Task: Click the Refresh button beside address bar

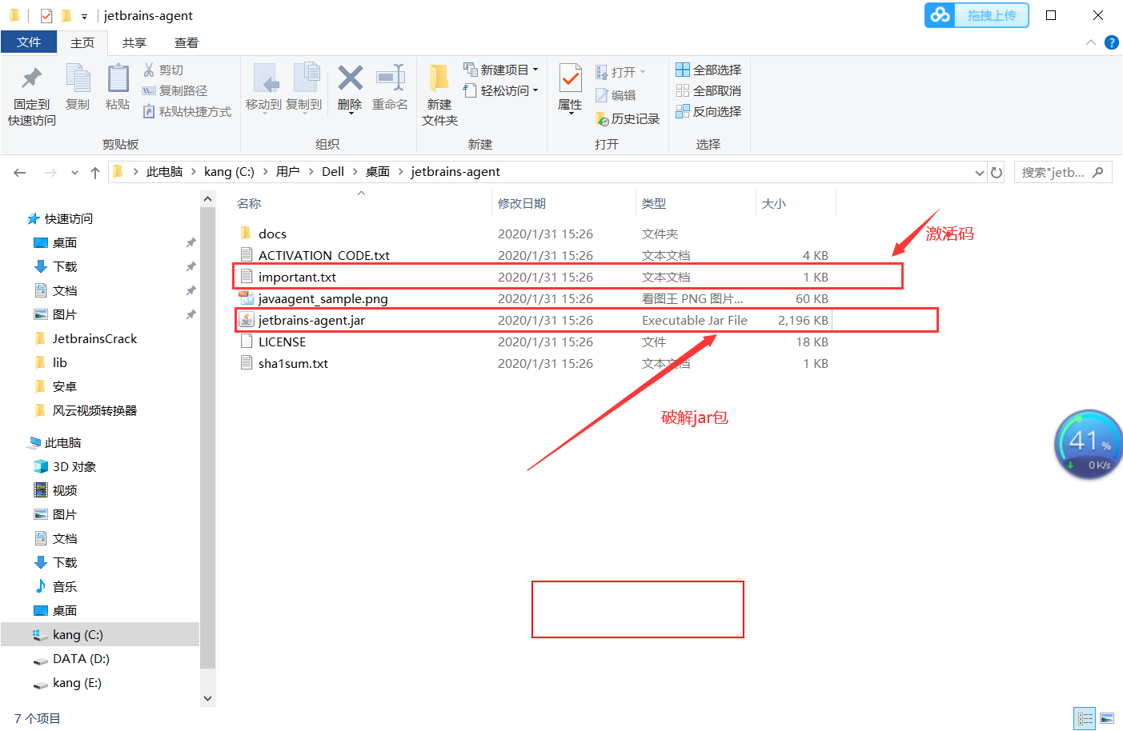Action: [997, 172]
